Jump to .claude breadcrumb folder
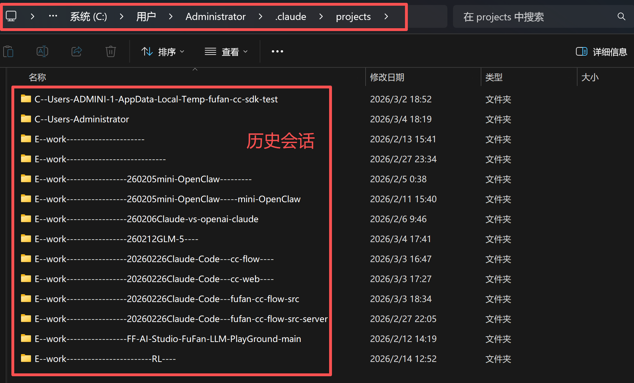The image size is (634, 383). coord(291,16)
